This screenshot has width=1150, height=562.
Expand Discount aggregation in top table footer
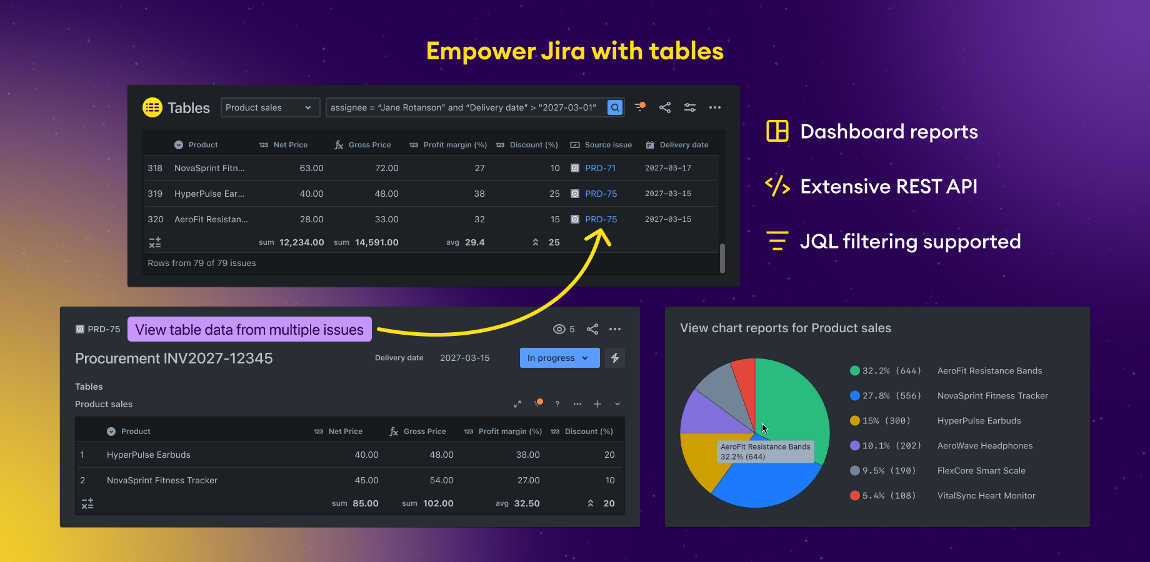click(536, 242)
